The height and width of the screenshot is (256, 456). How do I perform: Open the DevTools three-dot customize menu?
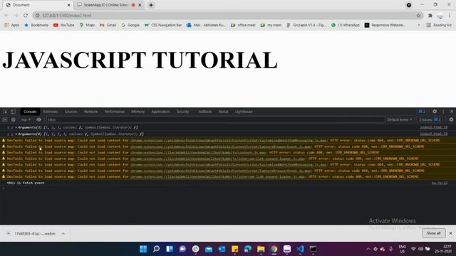tap(443, 112)
